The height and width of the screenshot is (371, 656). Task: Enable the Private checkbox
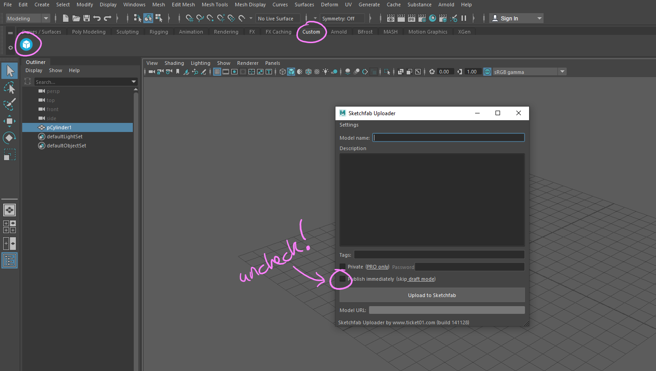[x=343, y=267]
